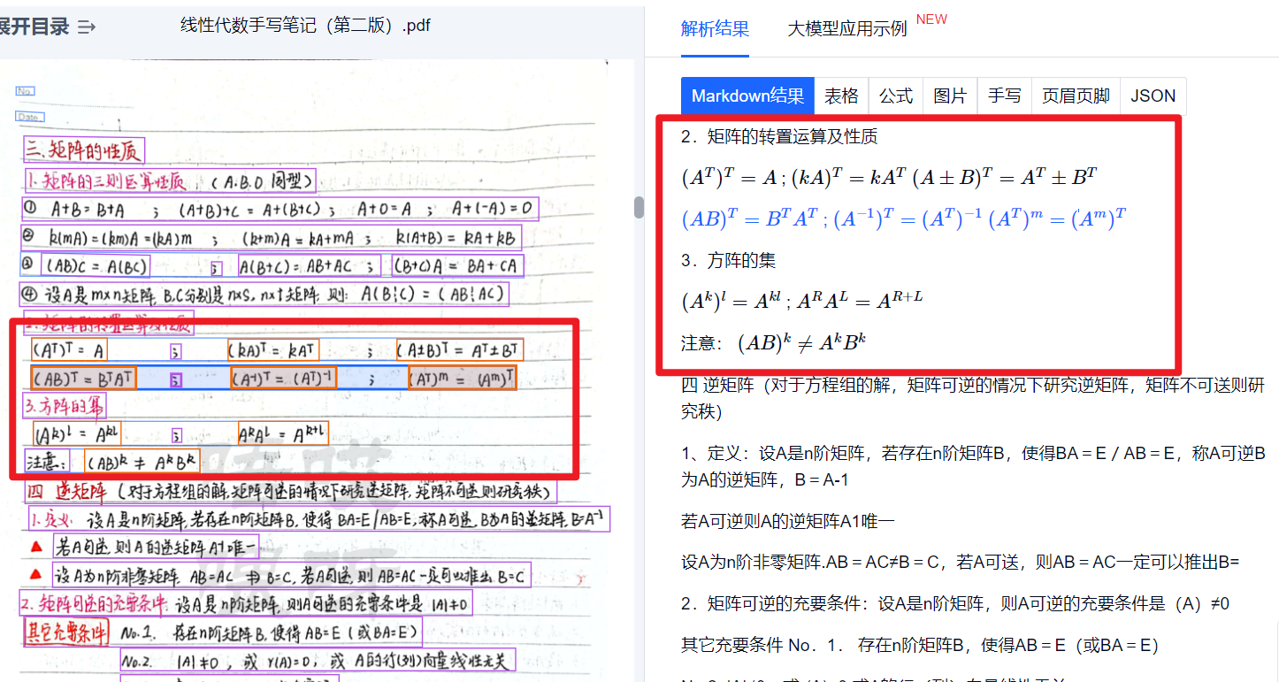Viewport: 1279px width, 682px height.
Task: Select the Markdown结果 tab
Action: 747,96
